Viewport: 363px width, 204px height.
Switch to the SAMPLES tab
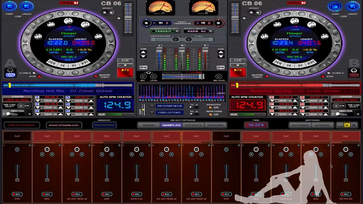tap(171, 125)
